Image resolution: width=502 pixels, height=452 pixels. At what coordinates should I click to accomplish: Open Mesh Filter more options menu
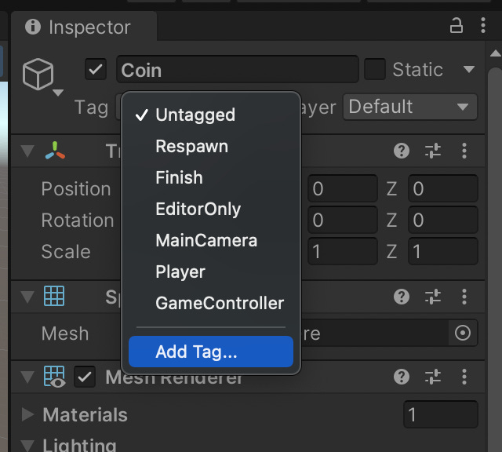point(464,297)
